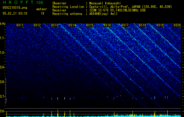Click the 0313 time marker
184x117 pixels.
pos(55,25)
